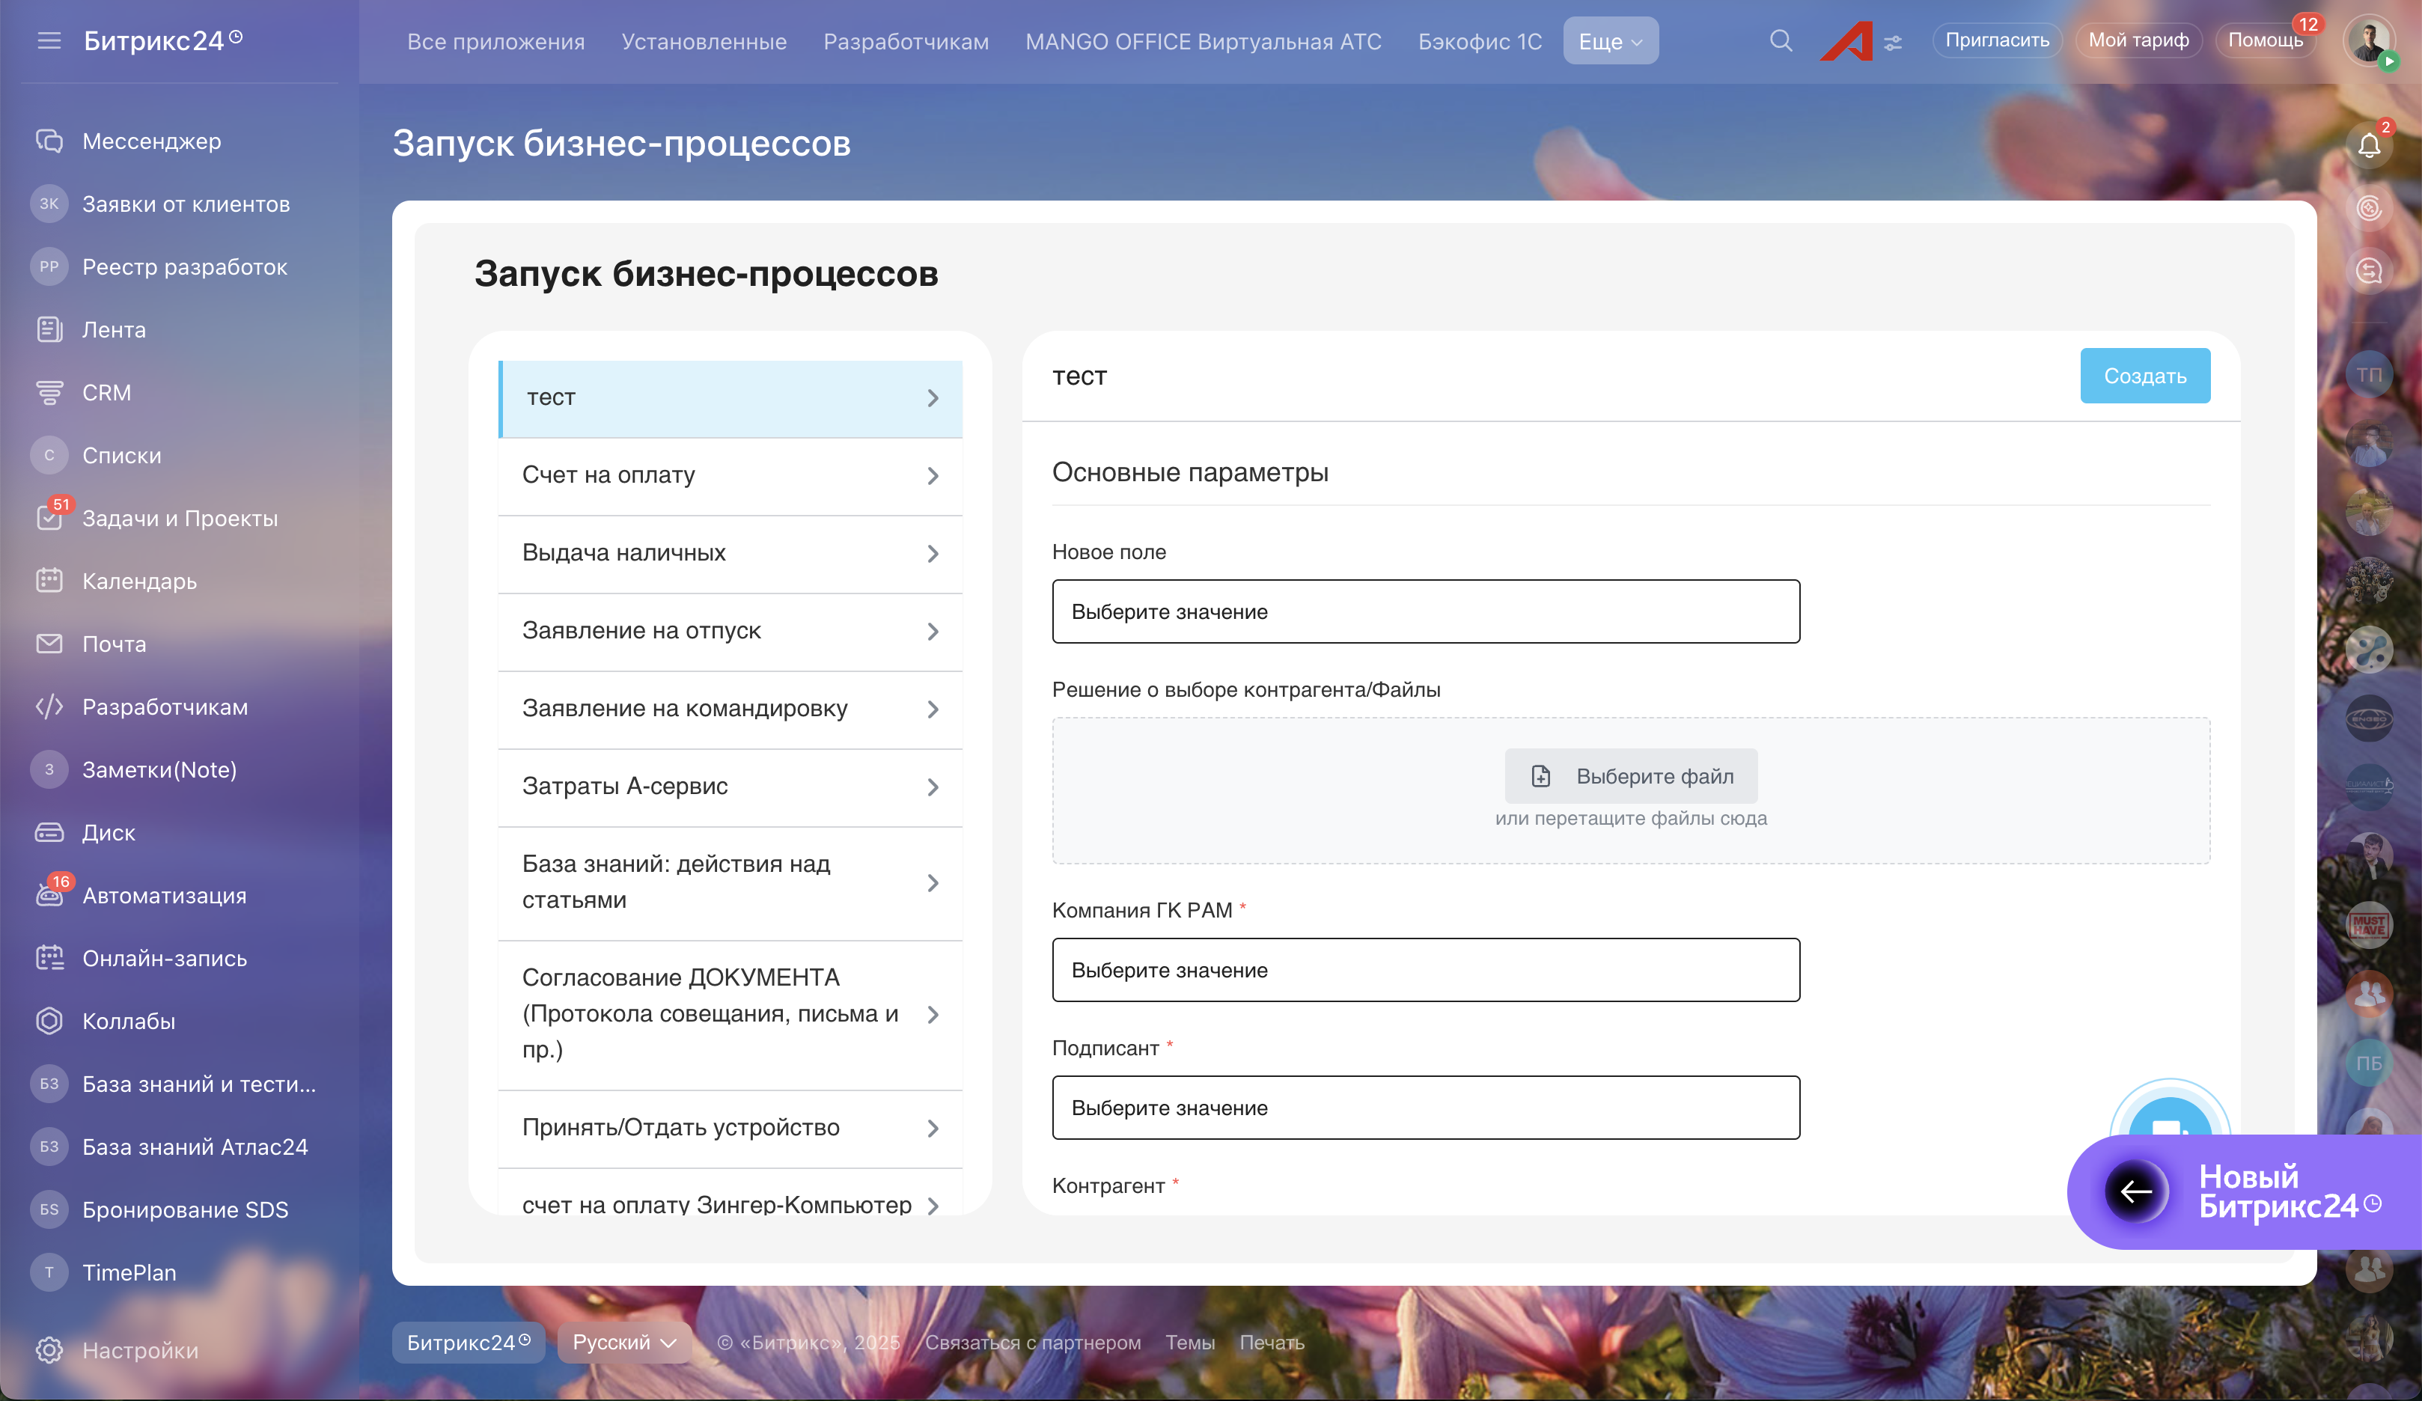This screenshot has width=2422, height=1401.
Task: Expand the "Еще" dropdown menu
Action: pos(1610,41)
